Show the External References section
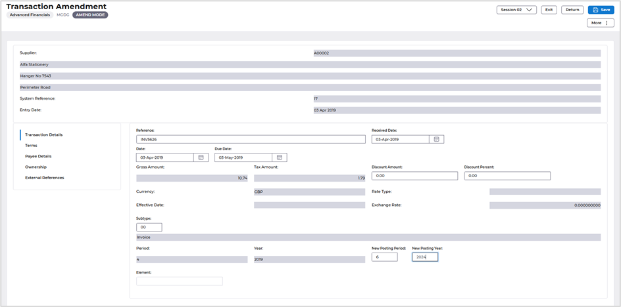This screenshot has width=621, height=307. [44, 178]
